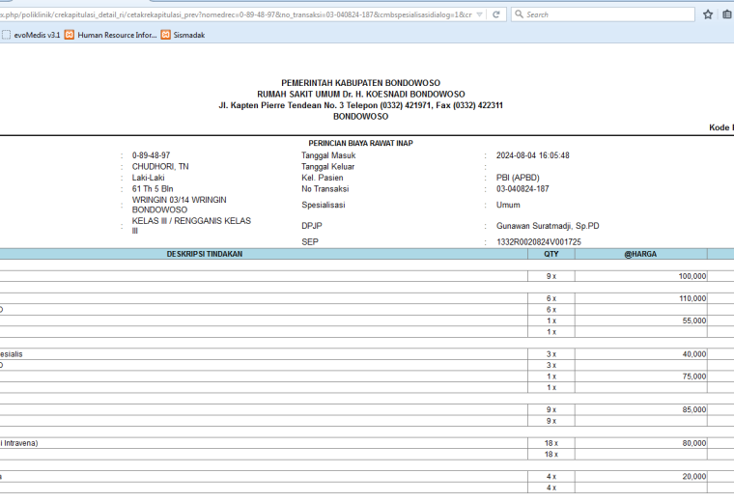734x502 pixels.
Task: Click the reload page icon
Action: pos(496,14)
